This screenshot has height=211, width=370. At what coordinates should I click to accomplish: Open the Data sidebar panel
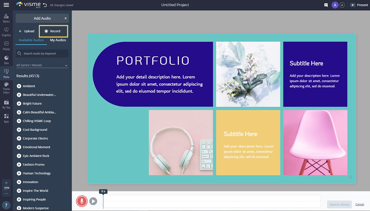pos(6,59)
